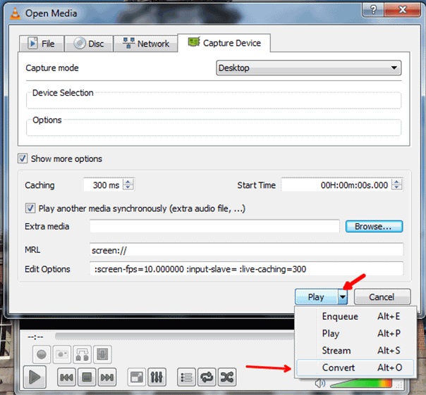
Task: Open extended settings equalizer button
Action: [x=157, y=377]
